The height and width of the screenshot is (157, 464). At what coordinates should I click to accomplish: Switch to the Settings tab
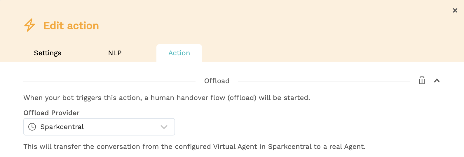tap(48, 53)
